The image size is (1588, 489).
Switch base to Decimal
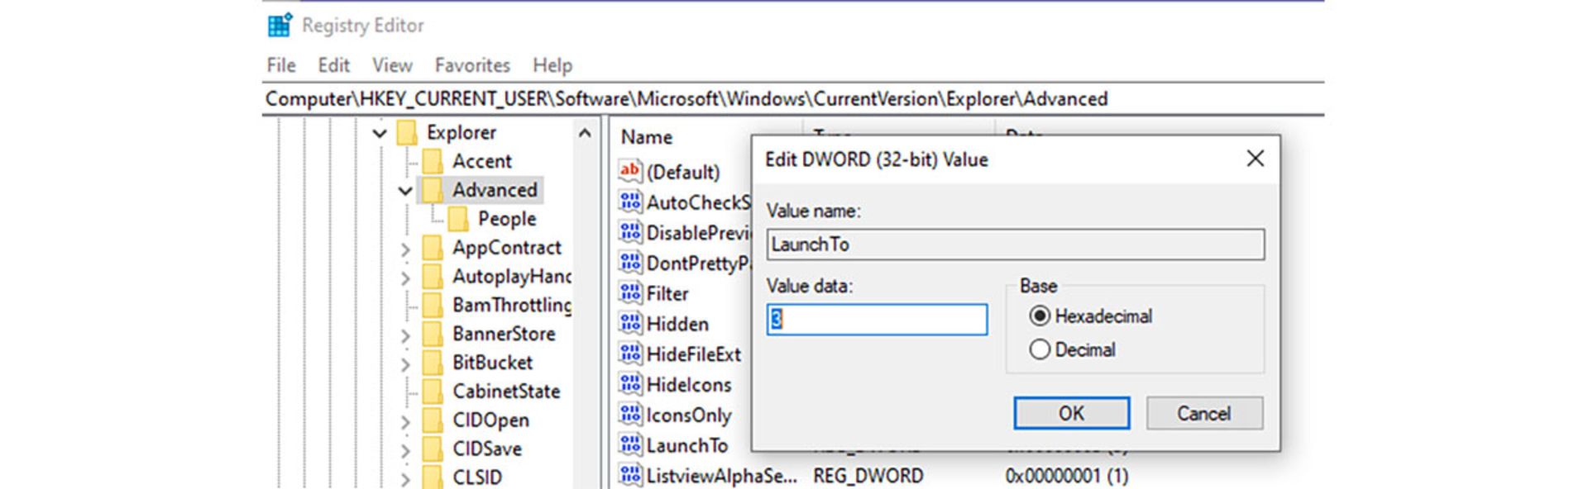(1040, 350)
